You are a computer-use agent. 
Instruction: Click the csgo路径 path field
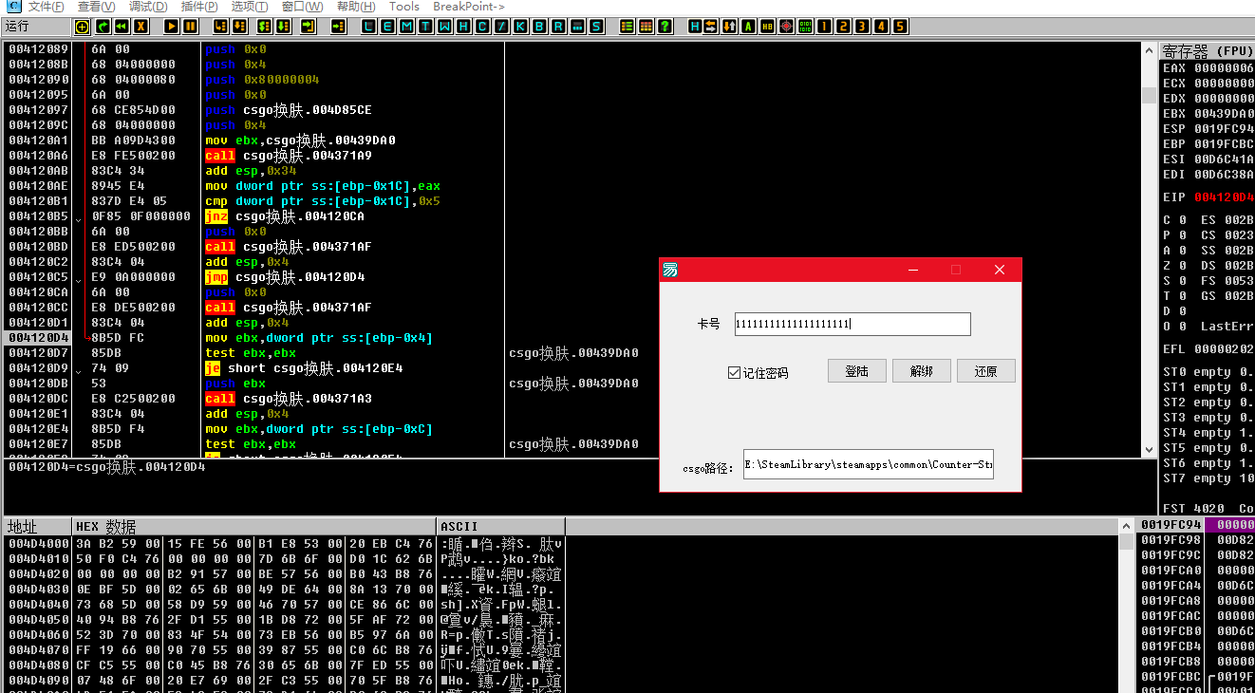[x=869, y=464]
